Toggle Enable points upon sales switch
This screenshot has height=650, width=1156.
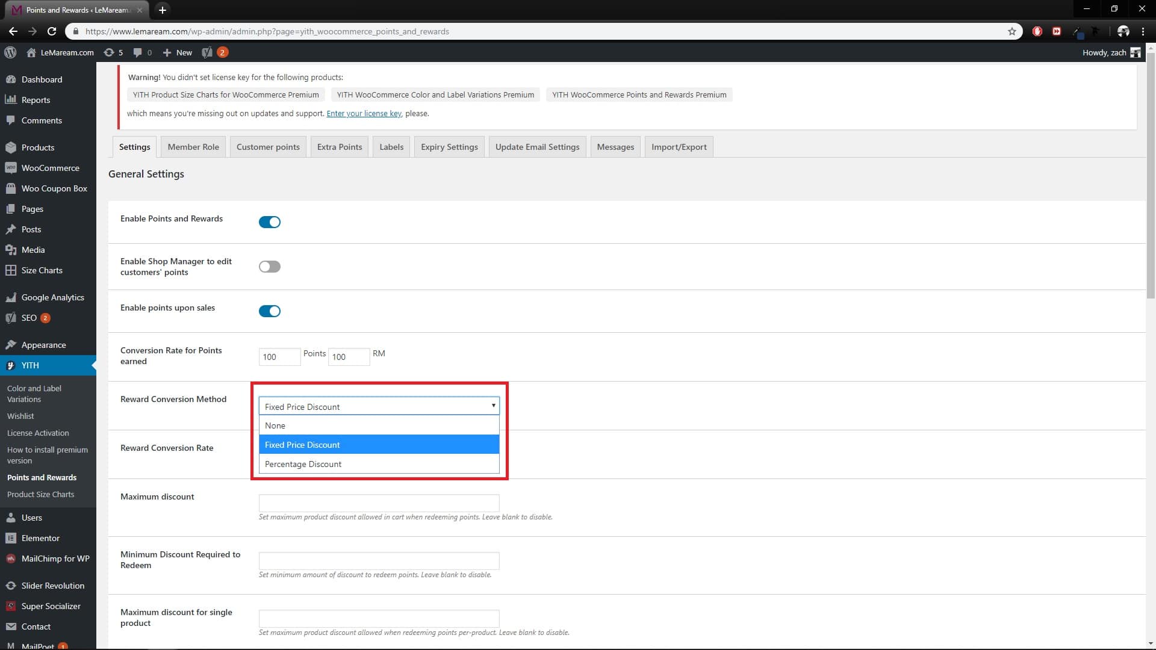coord(270,311)
